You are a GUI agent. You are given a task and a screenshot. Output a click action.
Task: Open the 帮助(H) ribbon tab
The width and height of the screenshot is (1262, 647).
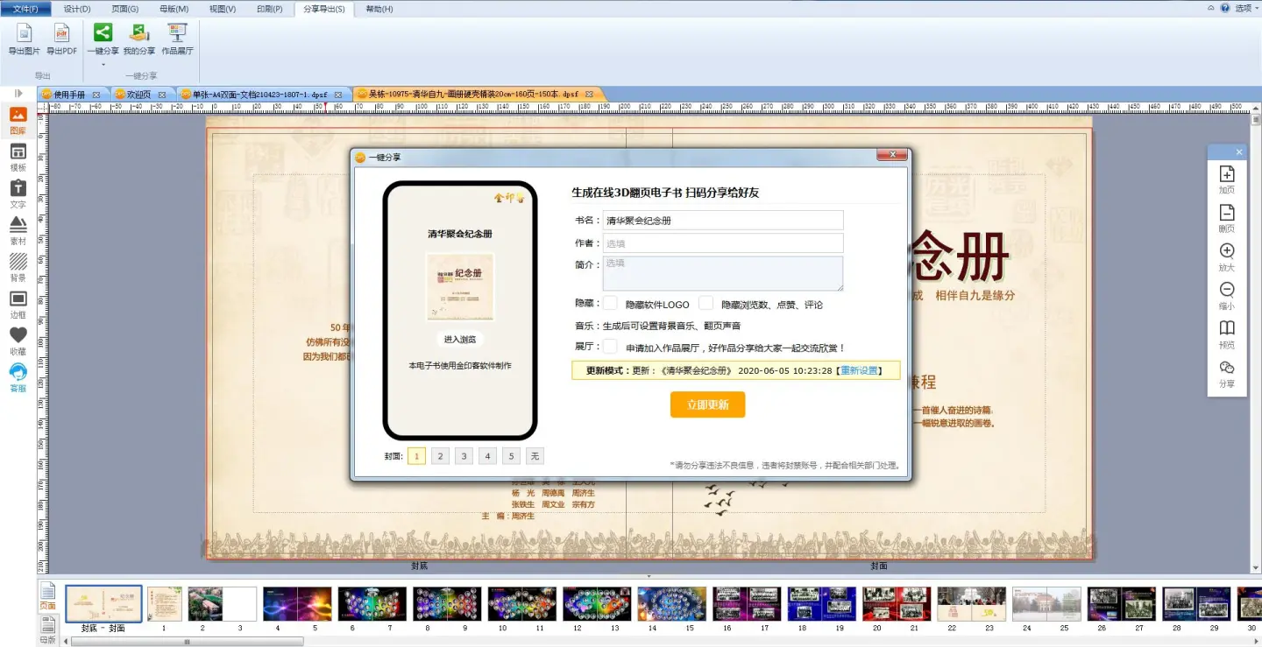379,9
